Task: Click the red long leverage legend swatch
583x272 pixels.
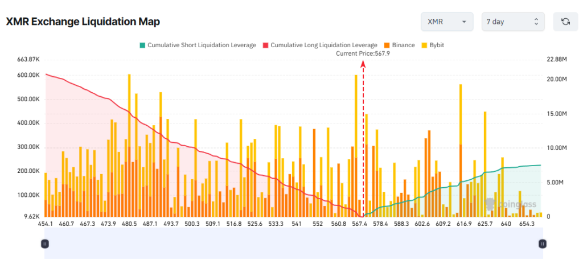Action: click(x=265, y=46)
